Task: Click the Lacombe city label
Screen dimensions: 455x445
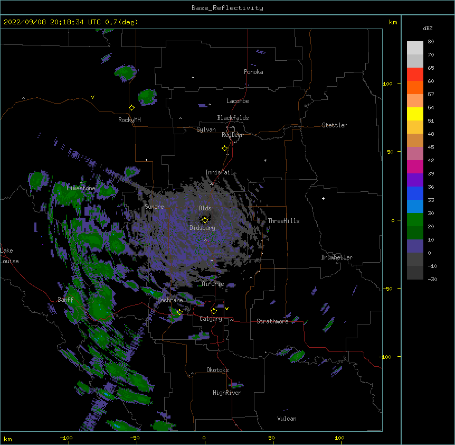Action: click(238, 101)
